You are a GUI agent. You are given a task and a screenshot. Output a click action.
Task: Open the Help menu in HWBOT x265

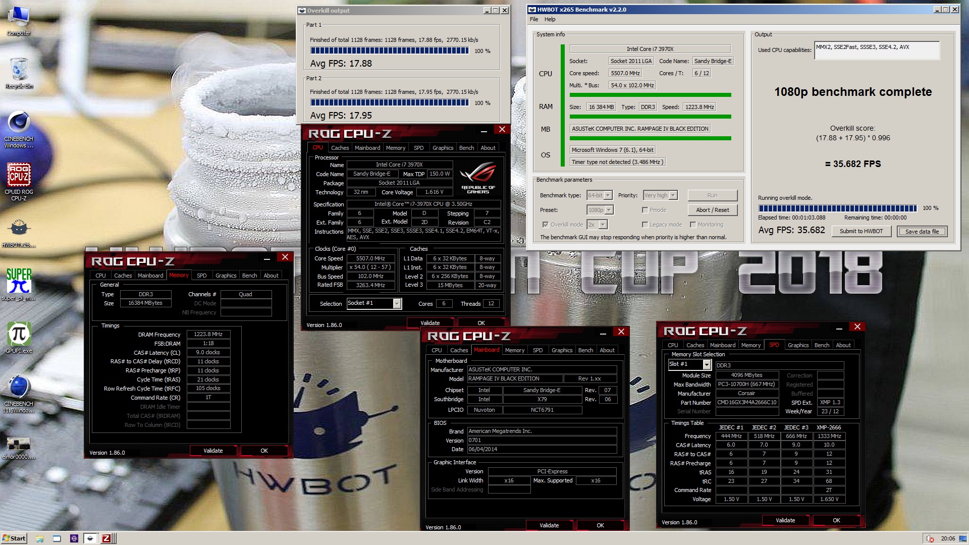click(x=550, y=19)
